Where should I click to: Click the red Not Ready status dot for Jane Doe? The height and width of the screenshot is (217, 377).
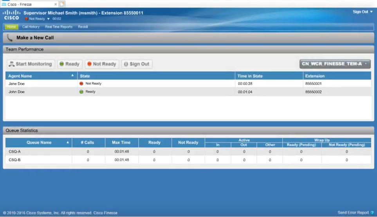81,84
